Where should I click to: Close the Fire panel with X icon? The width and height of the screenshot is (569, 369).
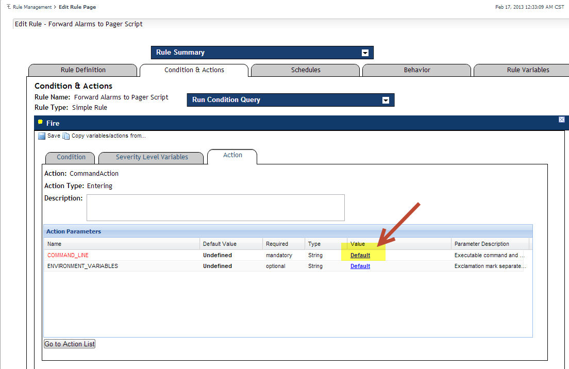click(x=561, y=120)
